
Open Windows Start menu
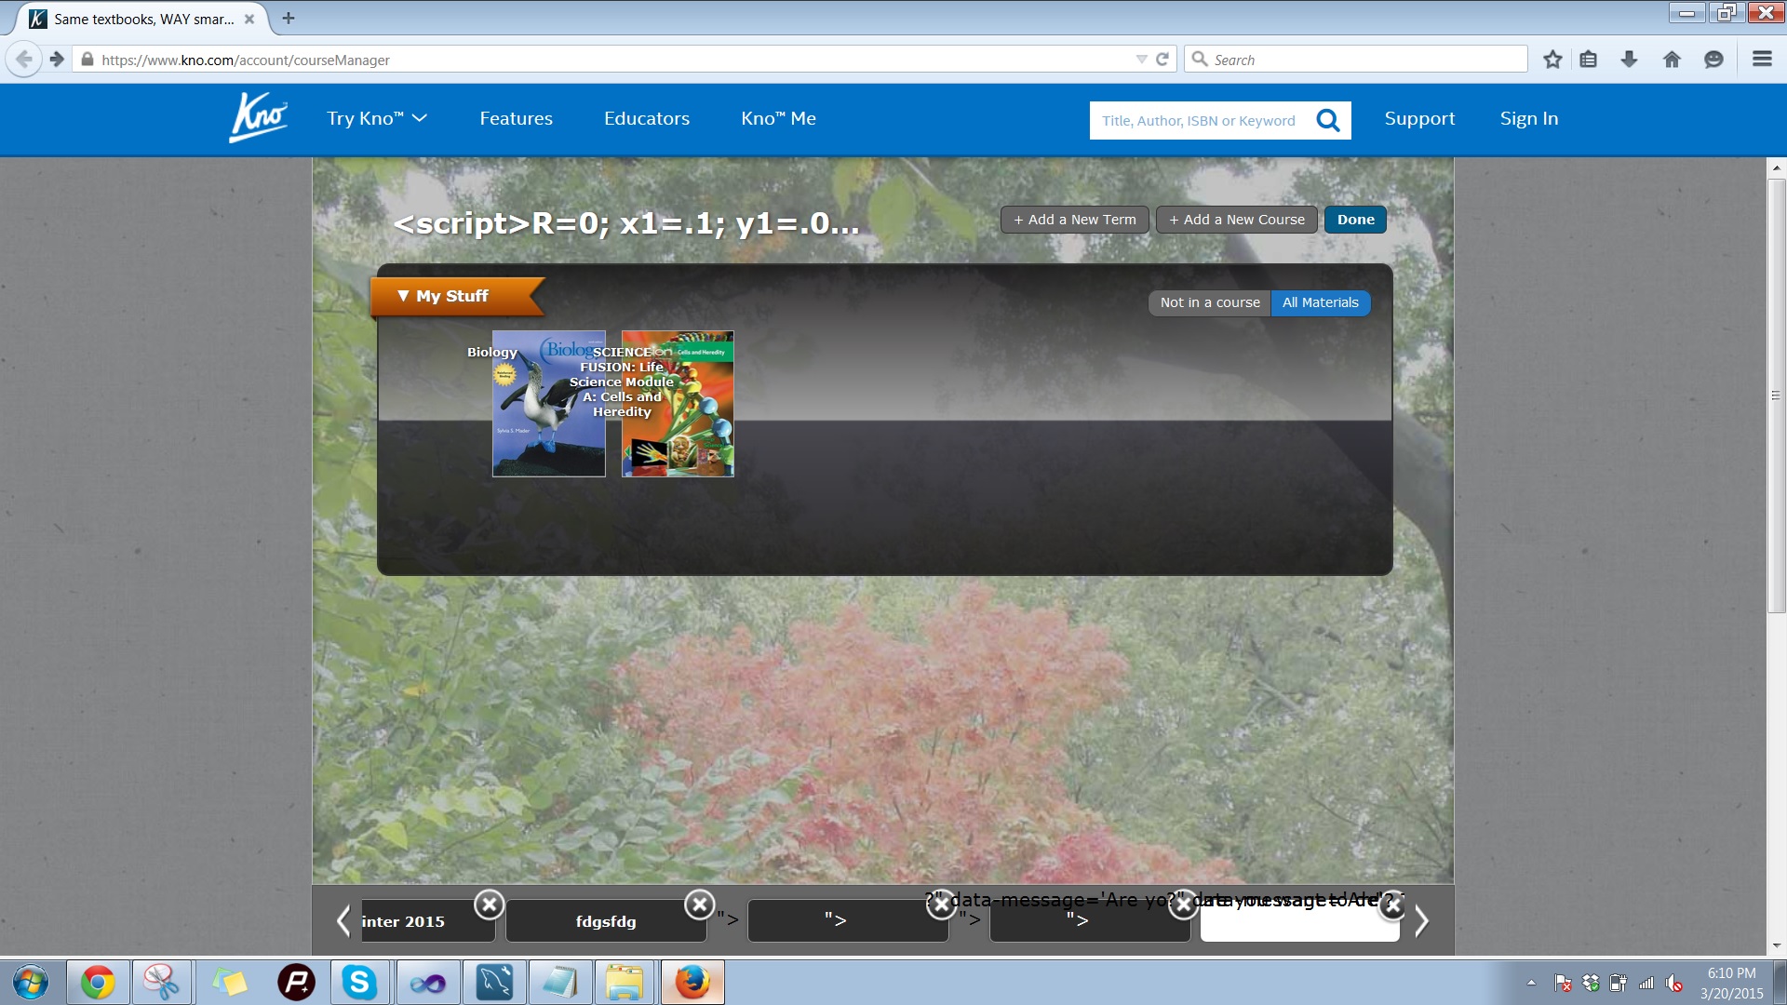31,983
